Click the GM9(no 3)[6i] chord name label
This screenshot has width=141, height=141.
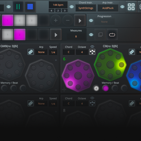[x=9, y=46]
